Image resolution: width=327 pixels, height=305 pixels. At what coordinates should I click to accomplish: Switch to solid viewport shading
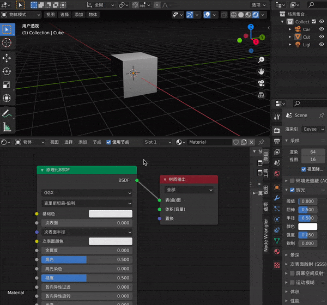241,15
